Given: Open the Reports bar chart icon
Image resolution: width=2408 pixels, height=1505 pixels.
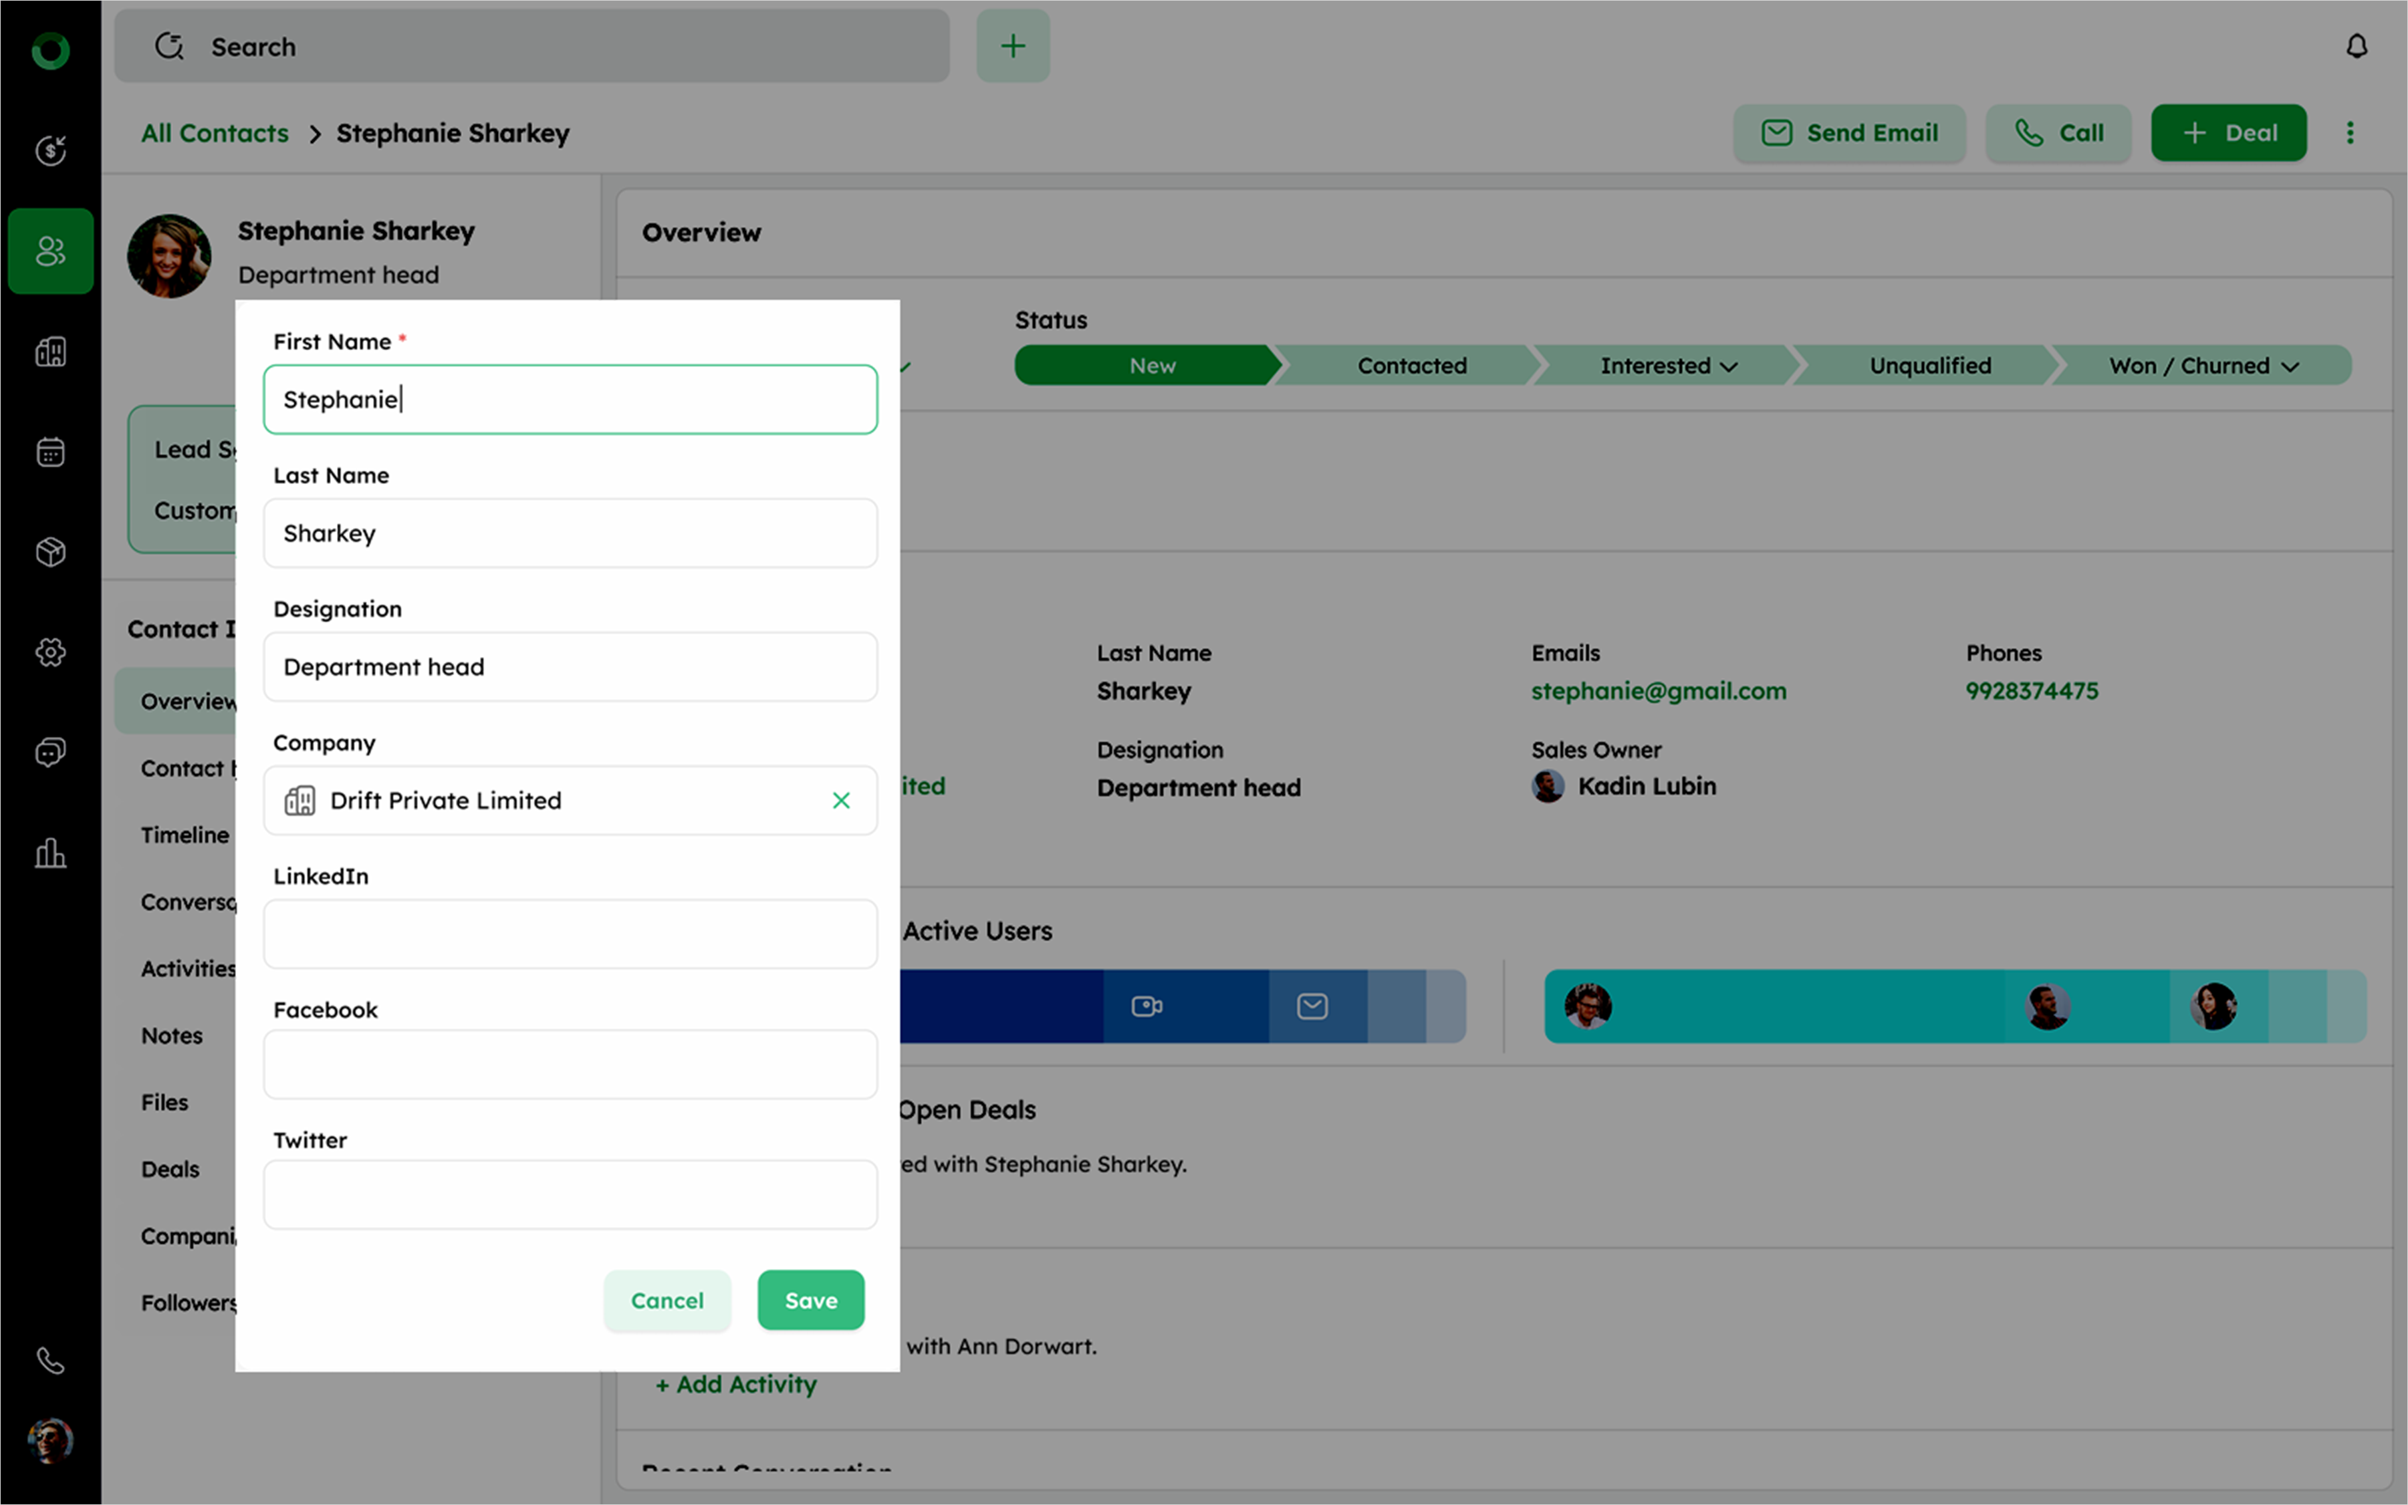Looking at the screenshot, I should tap(49, 853).
